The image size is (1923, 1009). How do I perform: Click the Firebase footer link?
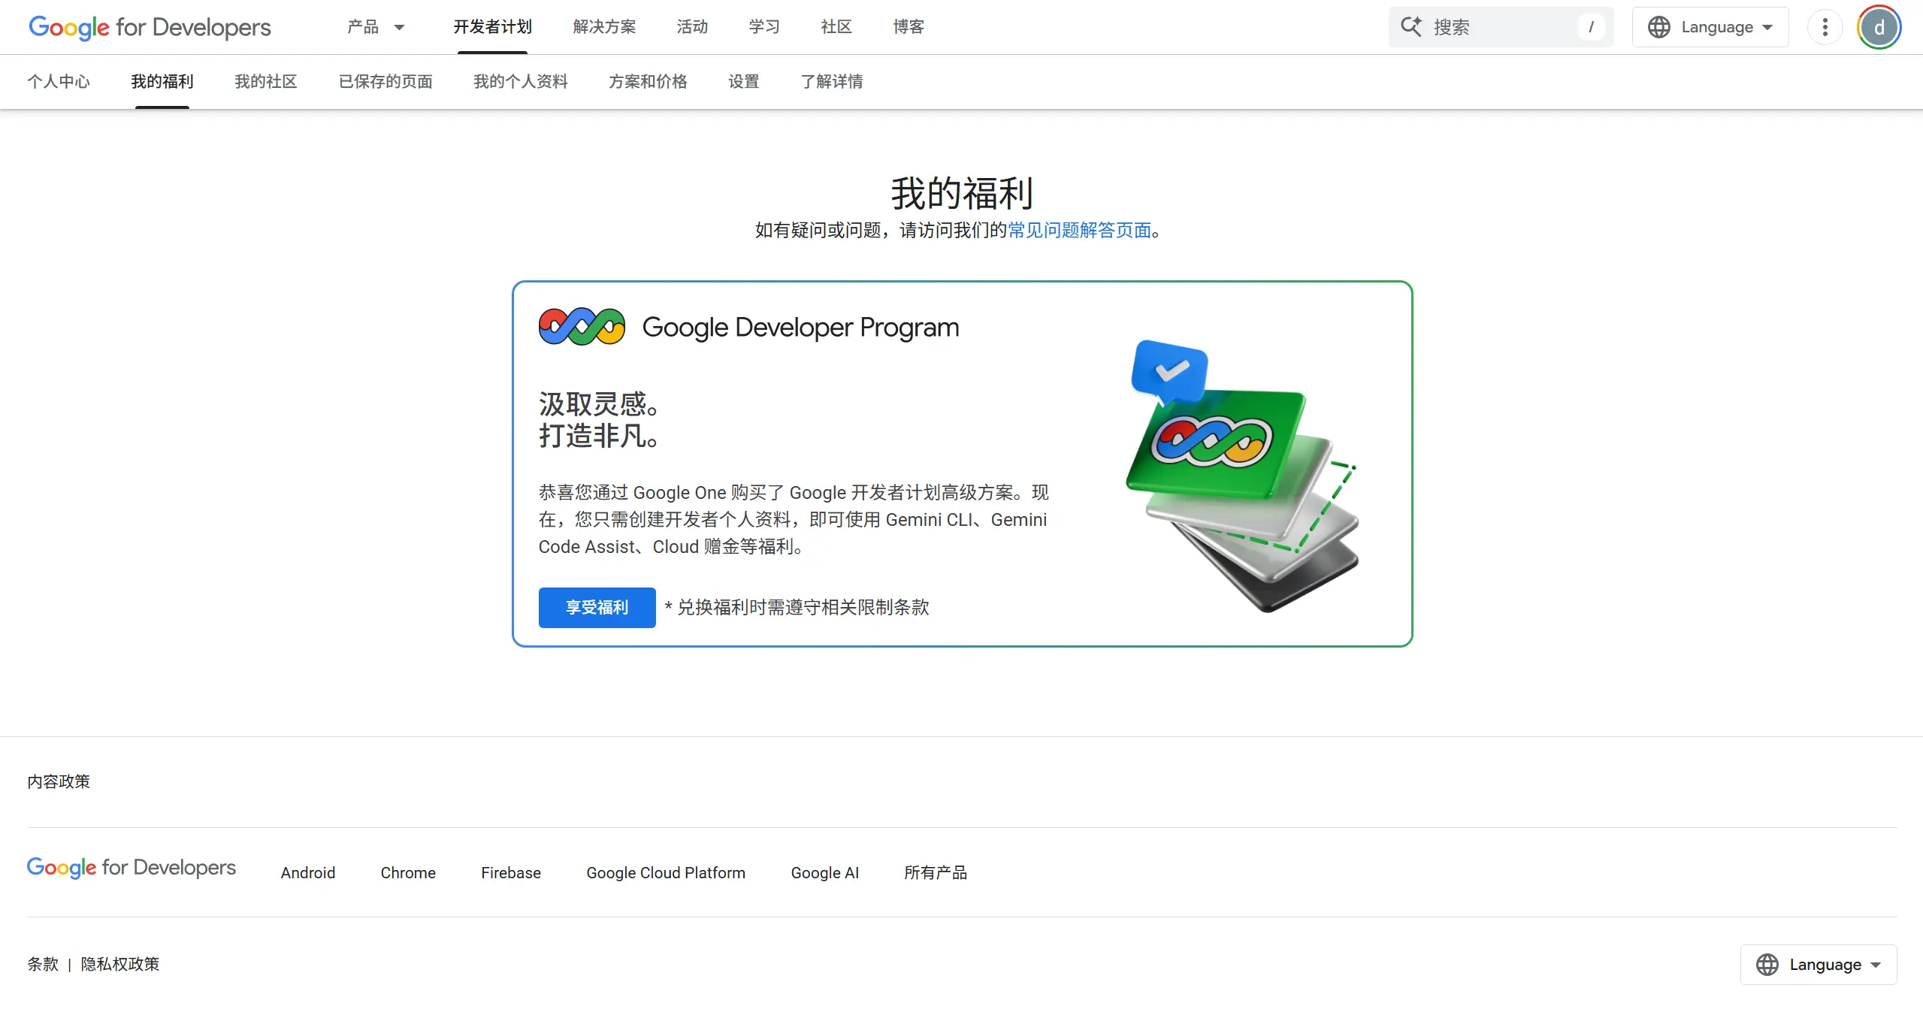pos(510,872)
